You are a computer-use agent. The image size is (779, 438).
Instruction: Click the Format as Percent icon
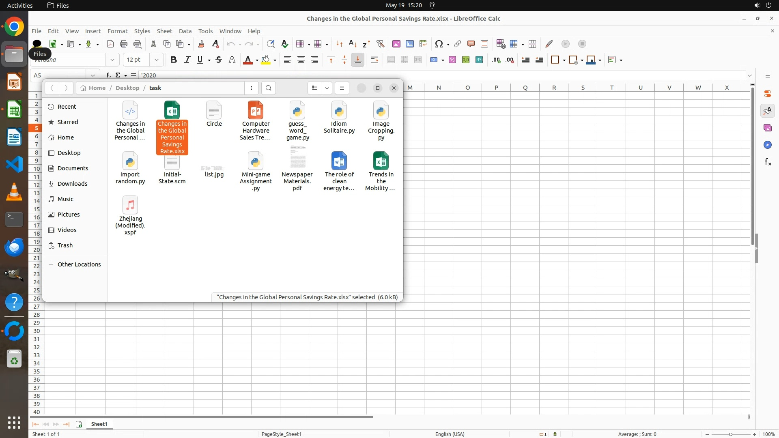[452, 60]
